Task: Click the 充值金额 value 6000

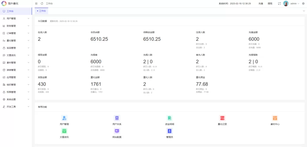Action: [x=254, y=39]
